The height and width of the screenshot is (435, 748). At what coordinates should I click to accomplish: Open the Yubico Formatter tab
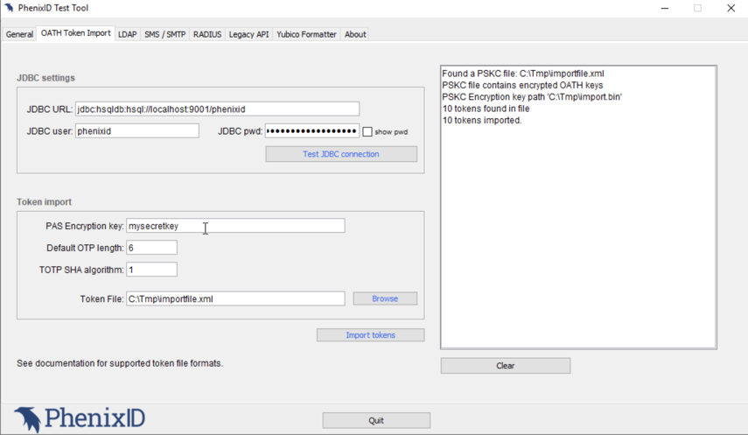point(306,34)
